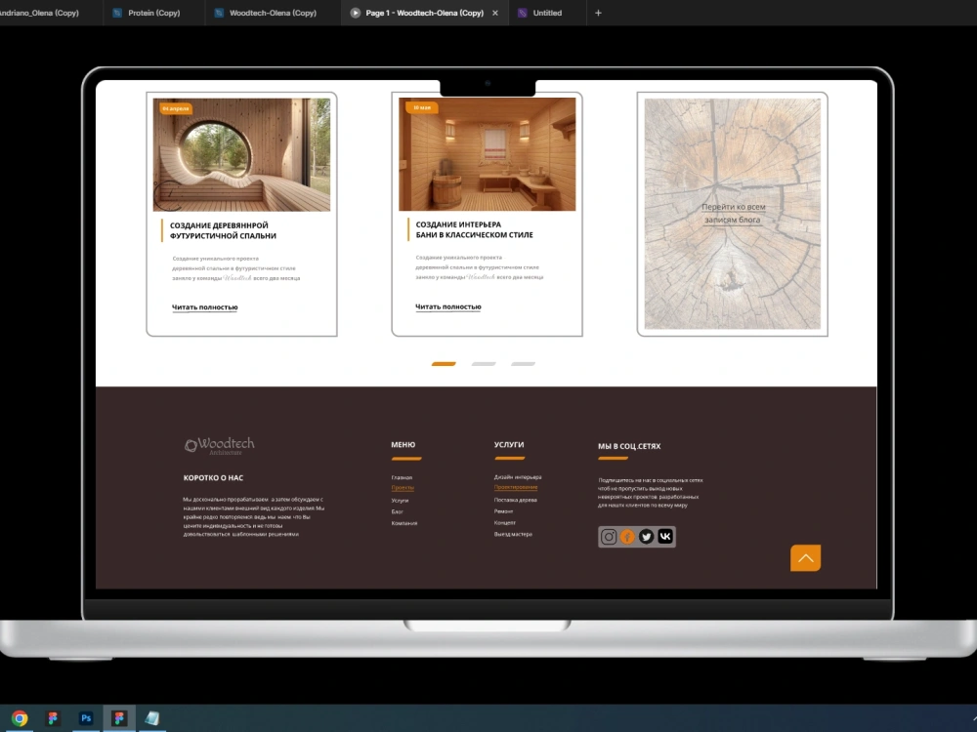Click Услуги in the footer menu list
Image resolution: width=977 pixels, height=732 pixels.
[400, 501]
